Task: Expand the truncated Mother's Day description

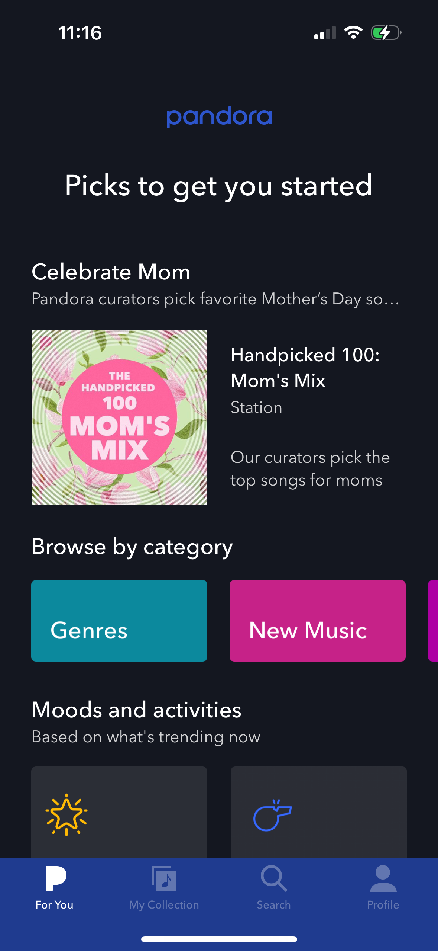Action: point(215,298)
